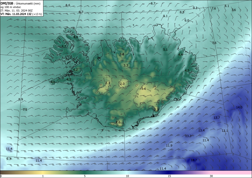Click the 13.4 value label

point(201,131)
